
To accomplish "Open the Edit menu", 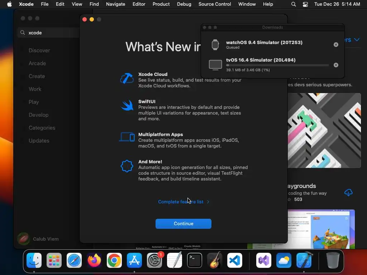I will click(x=60, y=4).
